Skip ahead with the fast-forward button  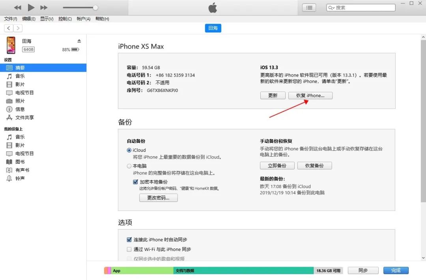(x=44, y=7)
